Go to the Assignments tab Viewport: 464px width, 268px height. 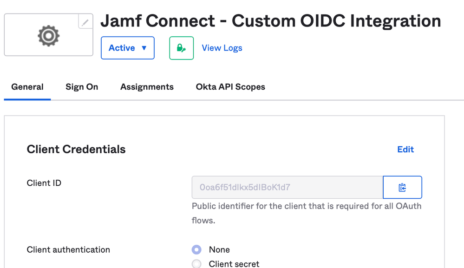[147, 87]
